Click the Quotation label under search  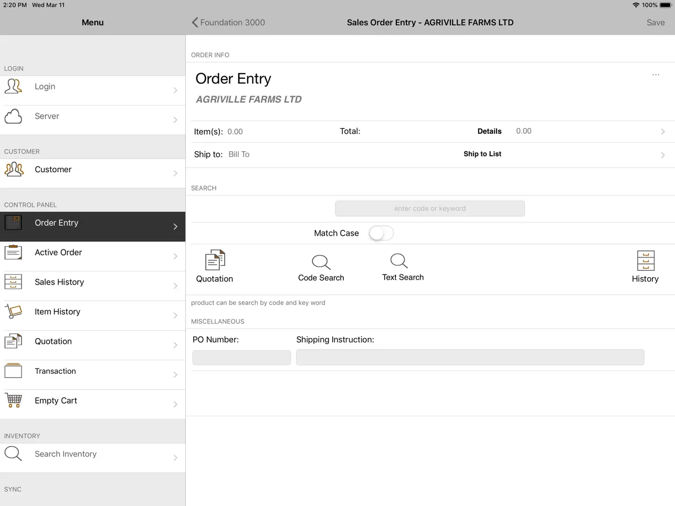click(x=215, y=279)
